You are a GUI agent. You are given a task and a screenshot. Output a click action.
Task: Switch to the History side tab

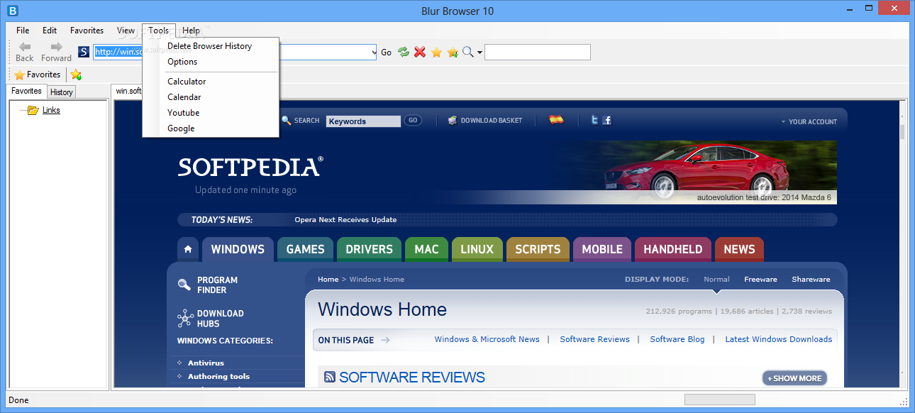coord(62,92)
